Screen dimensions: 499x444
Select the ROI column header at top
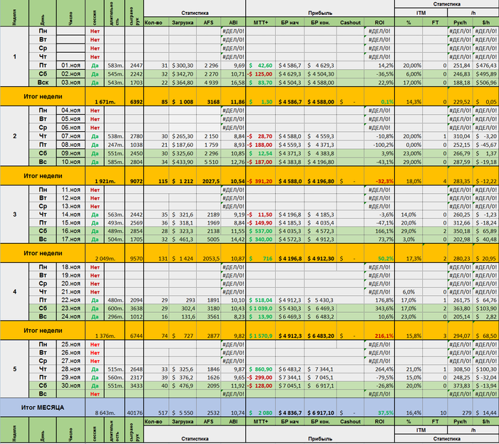pos(379,22)
